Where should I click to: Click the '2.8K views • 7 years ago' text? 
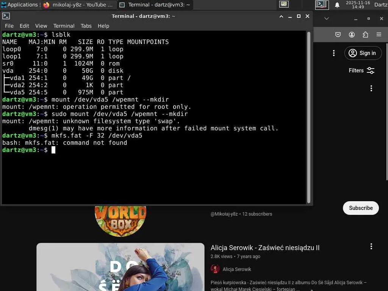click(x=235, y=257)
